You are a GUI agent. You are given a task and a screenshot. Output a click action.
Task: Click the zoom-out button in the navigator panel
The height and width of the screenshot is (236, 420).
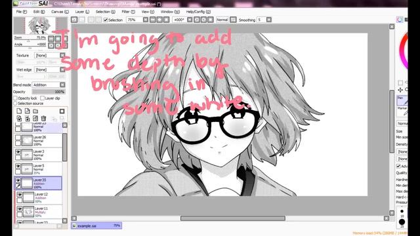coord(51,39)
